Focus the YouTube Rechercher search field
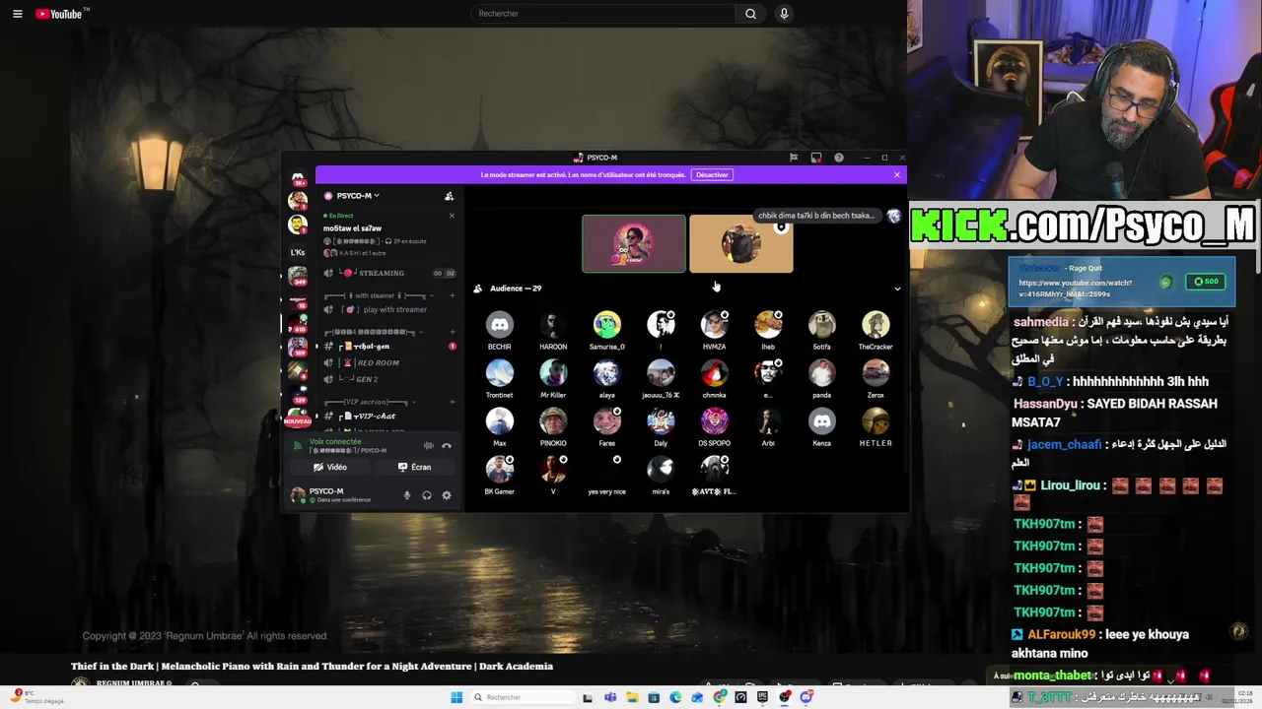Image resolution: width=1262 pixels, height=709 pixels. click(603, 14)
